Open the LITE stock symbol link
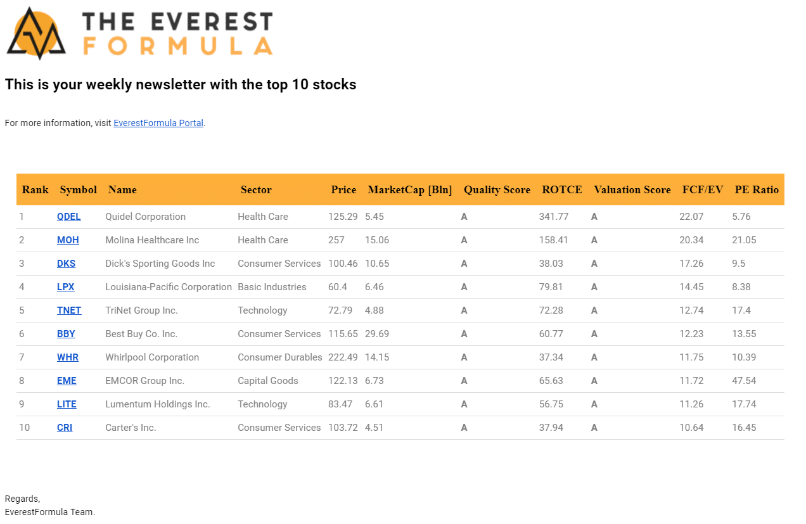 coord(67,404)
